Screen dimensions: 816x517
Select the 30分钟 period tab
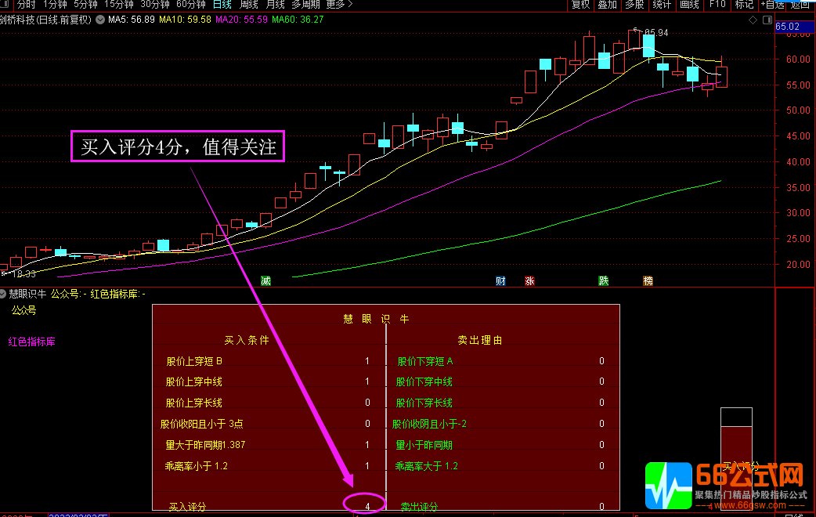point(154,5)
